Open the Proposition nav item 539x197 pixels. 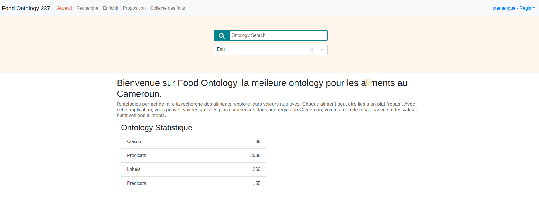134,8
